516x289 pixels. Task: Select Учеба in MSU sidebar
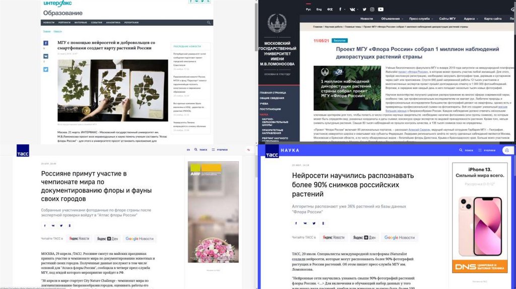click(264, 104)
